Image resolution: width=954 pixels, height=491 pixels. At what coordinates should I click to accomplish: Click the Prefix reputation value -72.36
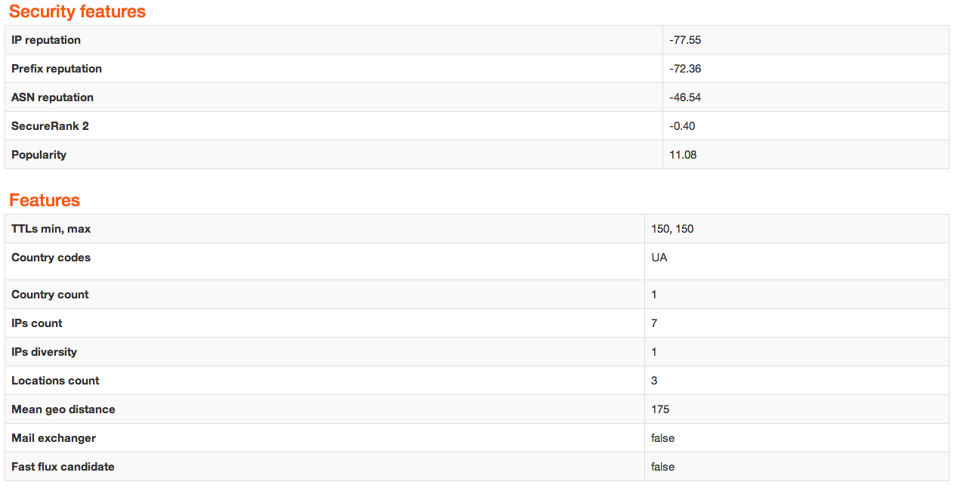tap(685, 69)
